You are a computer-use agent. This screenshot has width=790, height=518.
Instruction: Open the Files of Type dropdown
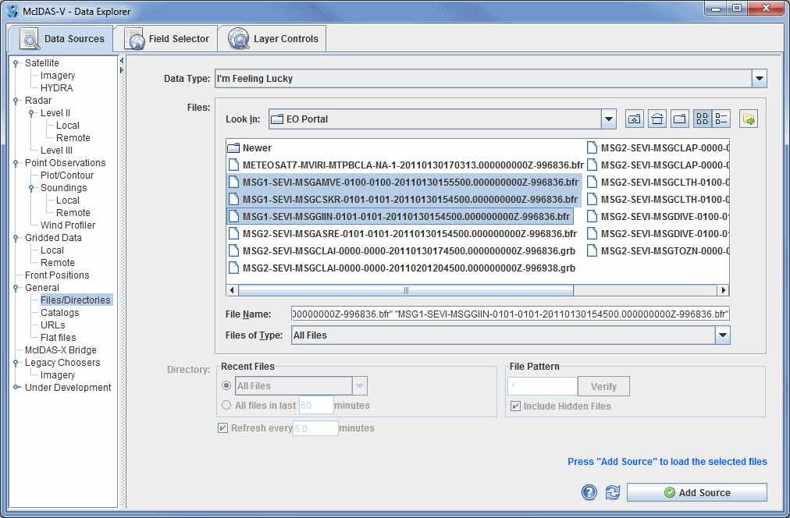[x=723, y=335]
